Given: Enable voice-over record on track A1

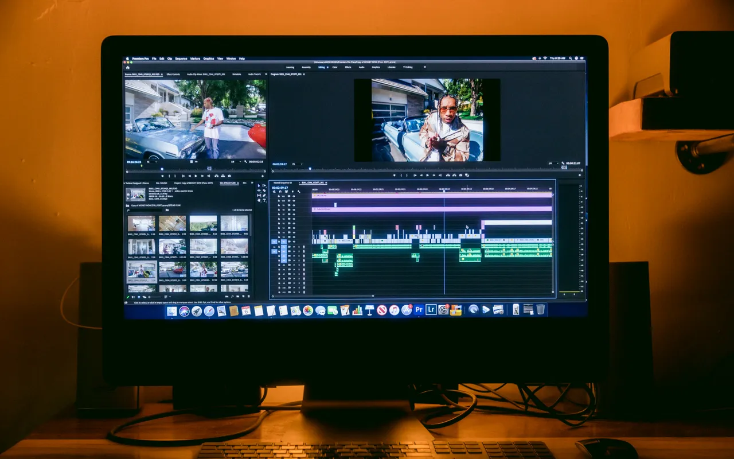Looking at the screenshot, I should 304,247.
